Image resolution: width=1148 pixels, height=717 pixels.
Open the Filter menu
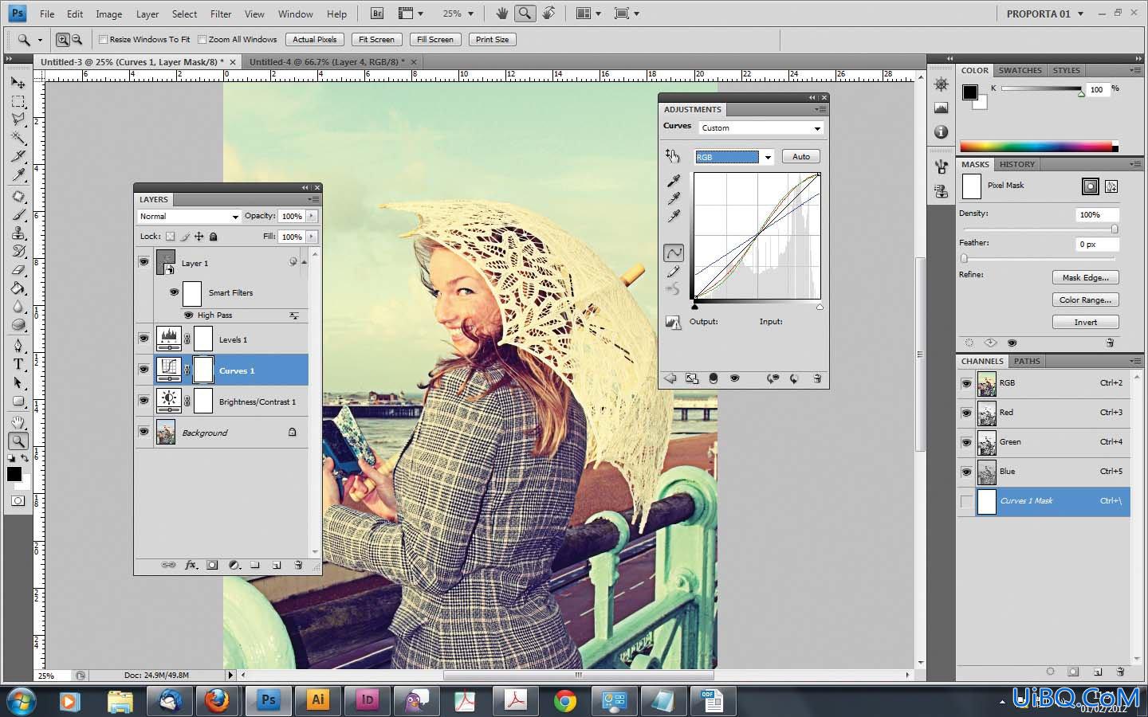(x=221, y=14)
